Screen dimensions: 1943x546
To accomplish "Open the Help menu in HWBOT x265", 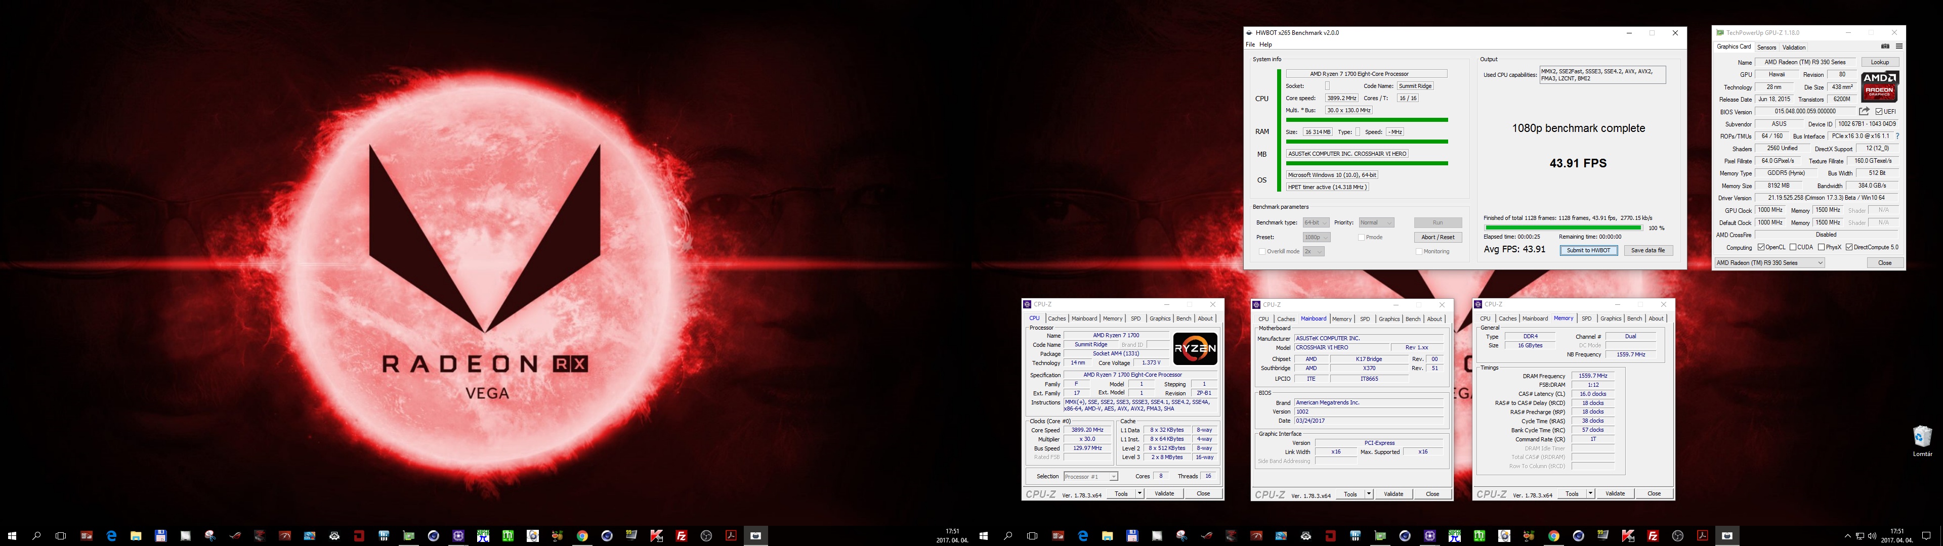I will click(1265, 44).
